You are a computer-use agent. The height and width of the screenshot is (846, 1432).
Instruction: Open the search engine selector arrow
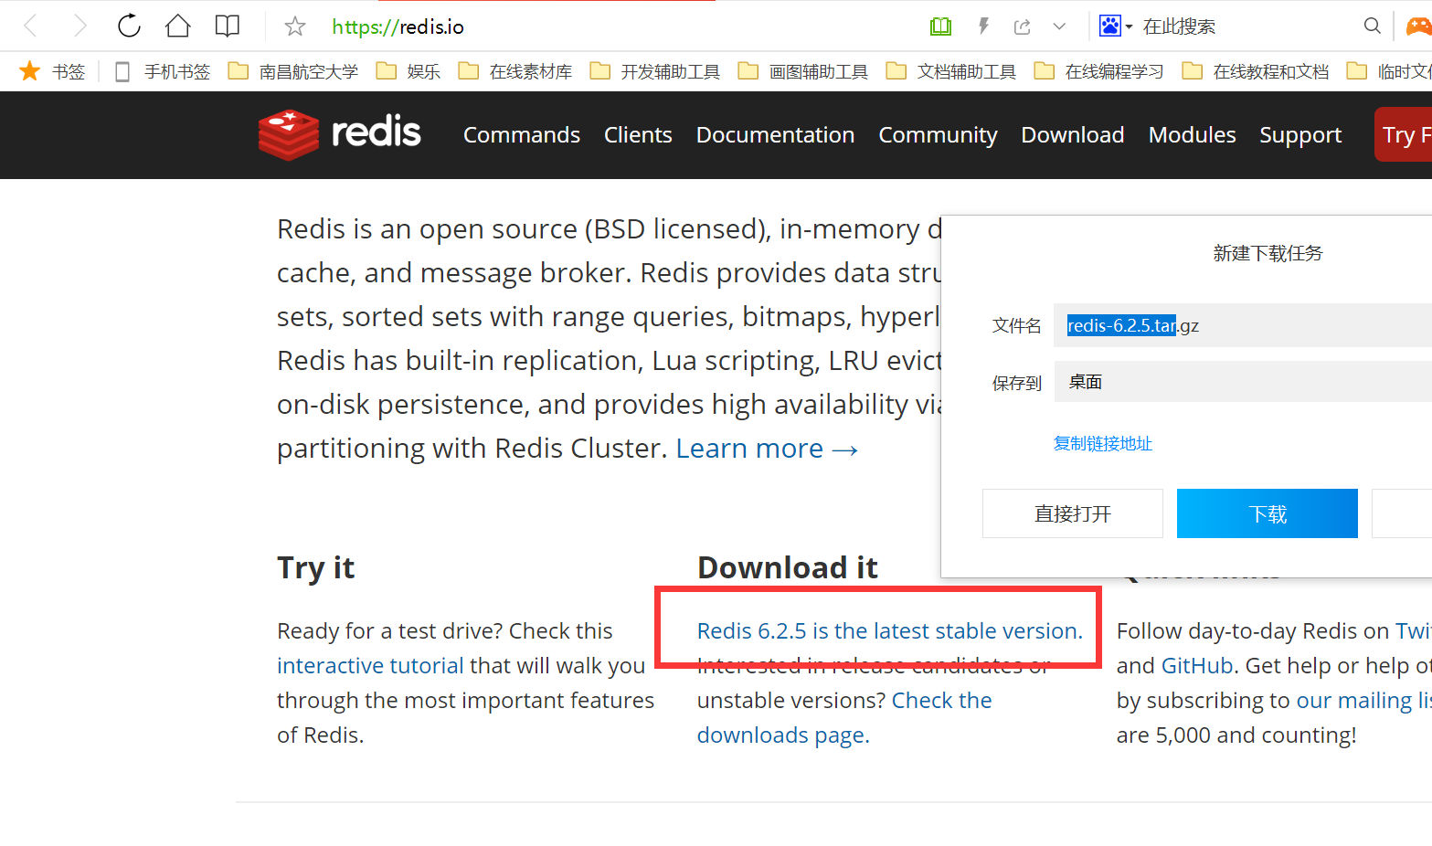[1130, 26]
